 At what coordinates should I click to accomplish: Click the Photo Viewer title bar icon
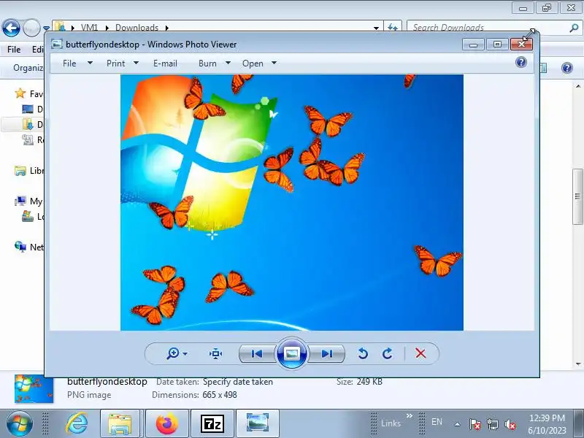coord(57,44)
